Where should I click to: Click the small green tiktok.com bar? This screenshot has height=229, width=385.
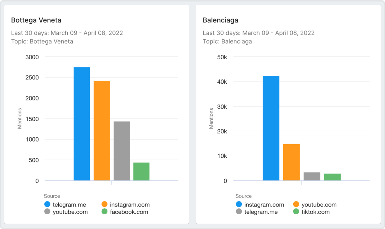332,177
